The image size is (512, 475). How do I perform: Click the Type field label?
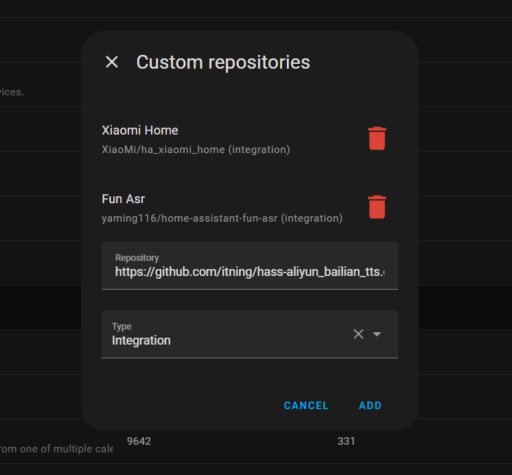click(121, 326)
